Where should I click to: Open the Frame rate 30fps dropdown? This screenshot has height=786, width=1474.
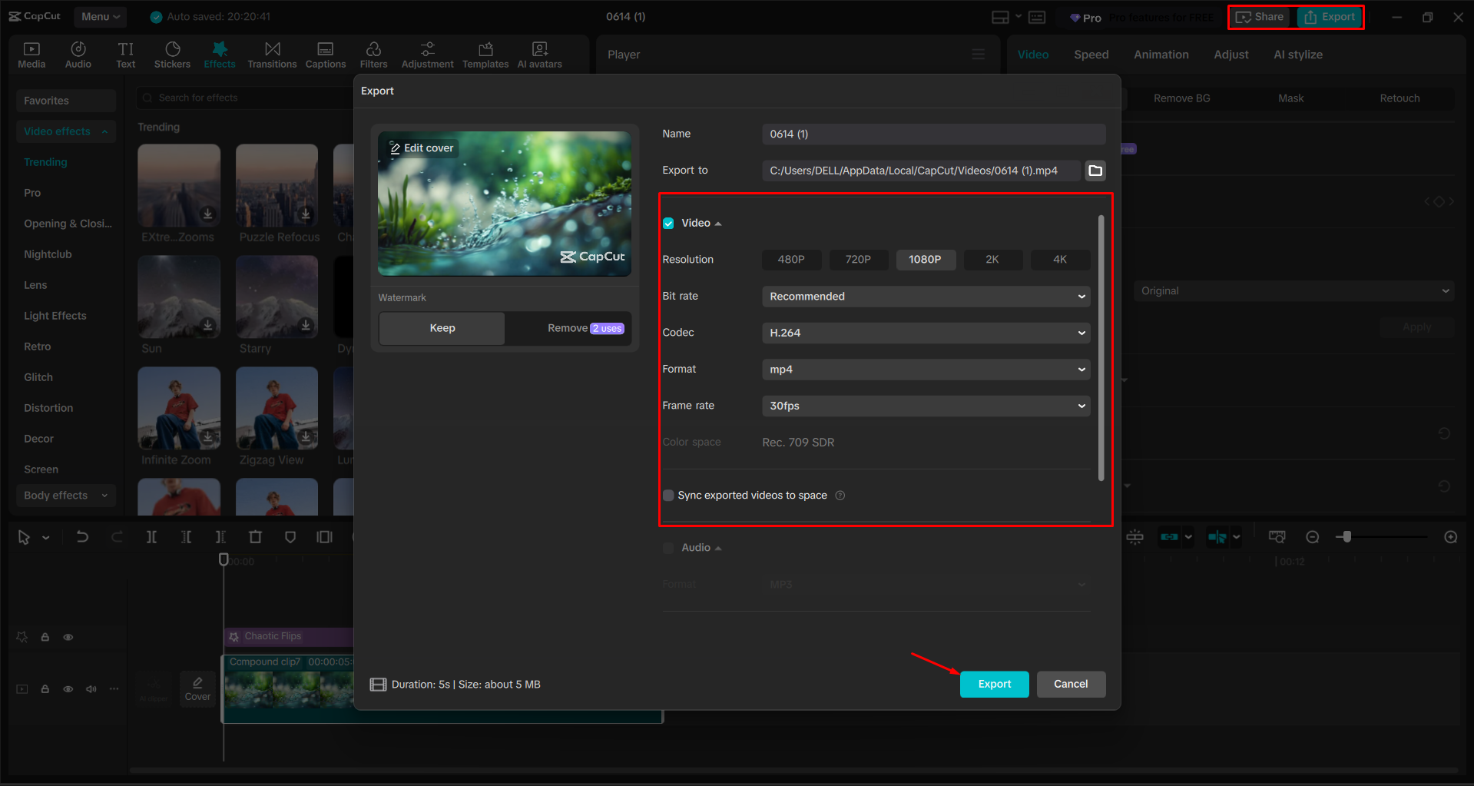pos(926,406)
